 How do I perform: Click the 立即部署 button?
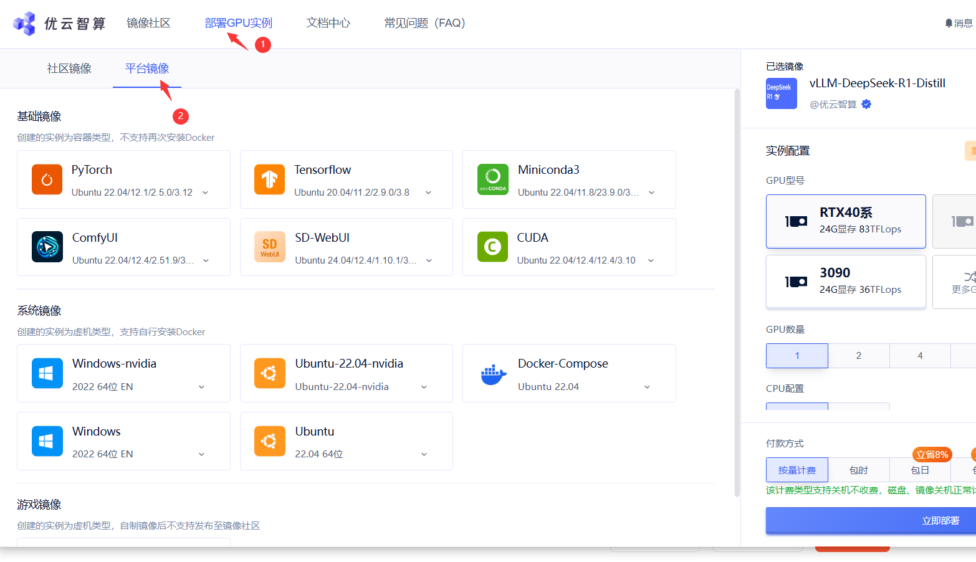point(871,521)
